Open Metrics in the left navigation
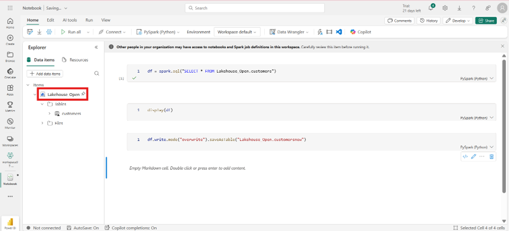509x231 pixels. coord(10,106)
